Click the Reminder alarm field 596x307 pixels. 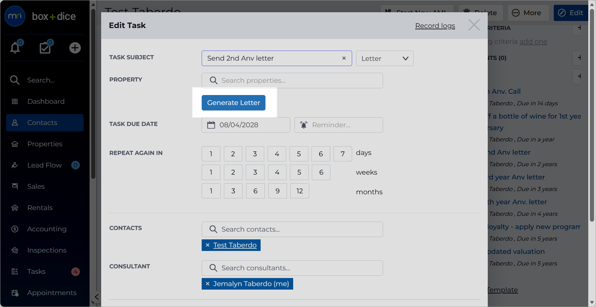[339, 125]
